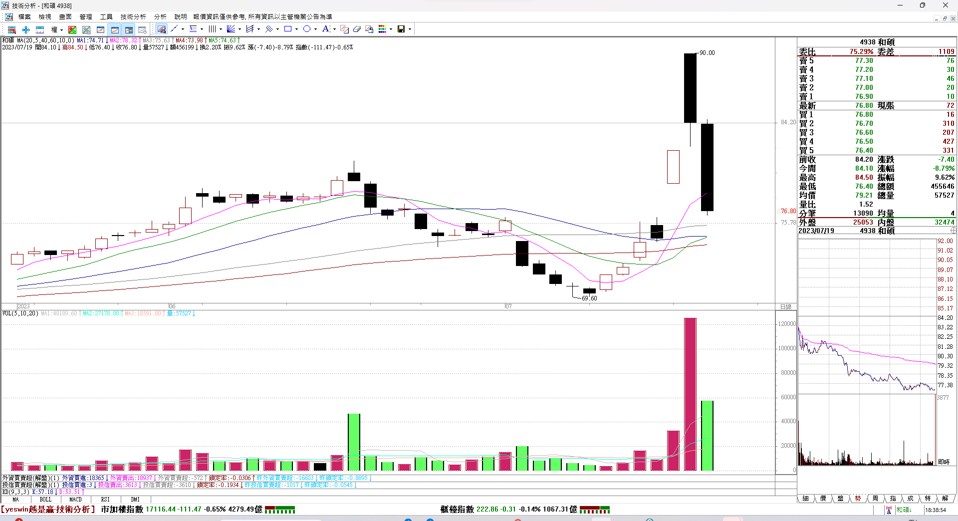Expand the horizontal lines tool dropdown
Viewport: 958px width, 521px height.
(x=202, y=29)
